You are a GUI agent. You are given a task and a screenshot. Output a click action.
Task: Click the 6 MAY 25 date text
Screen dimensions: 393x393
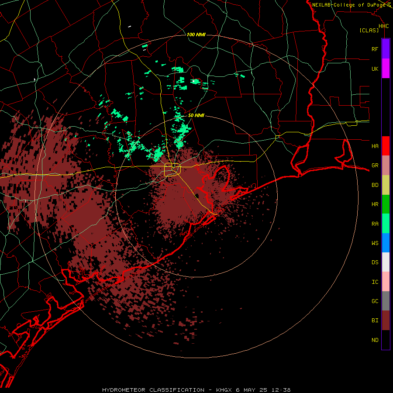pos(252,390)
